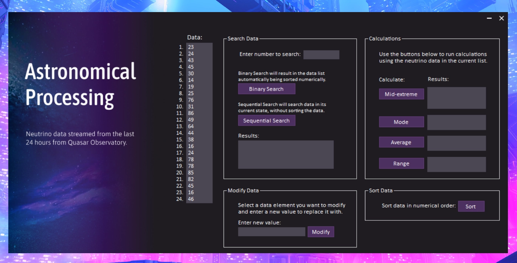This screenshot has width=517, height=263.
Task: Select data value 25 in the list
Action: 199,93
